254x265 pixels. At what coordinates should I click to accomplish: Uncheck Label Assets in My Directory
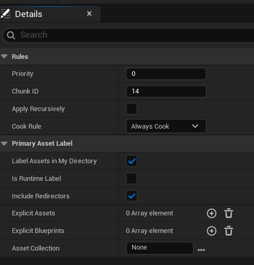(132, 161)
